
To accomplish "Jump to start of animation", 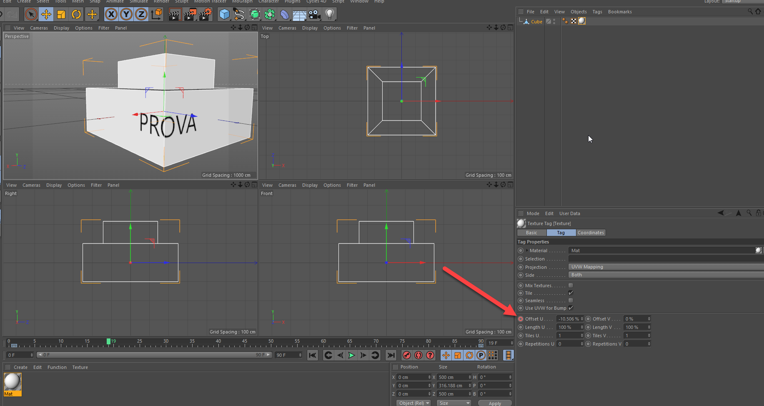I will (313, 355).
